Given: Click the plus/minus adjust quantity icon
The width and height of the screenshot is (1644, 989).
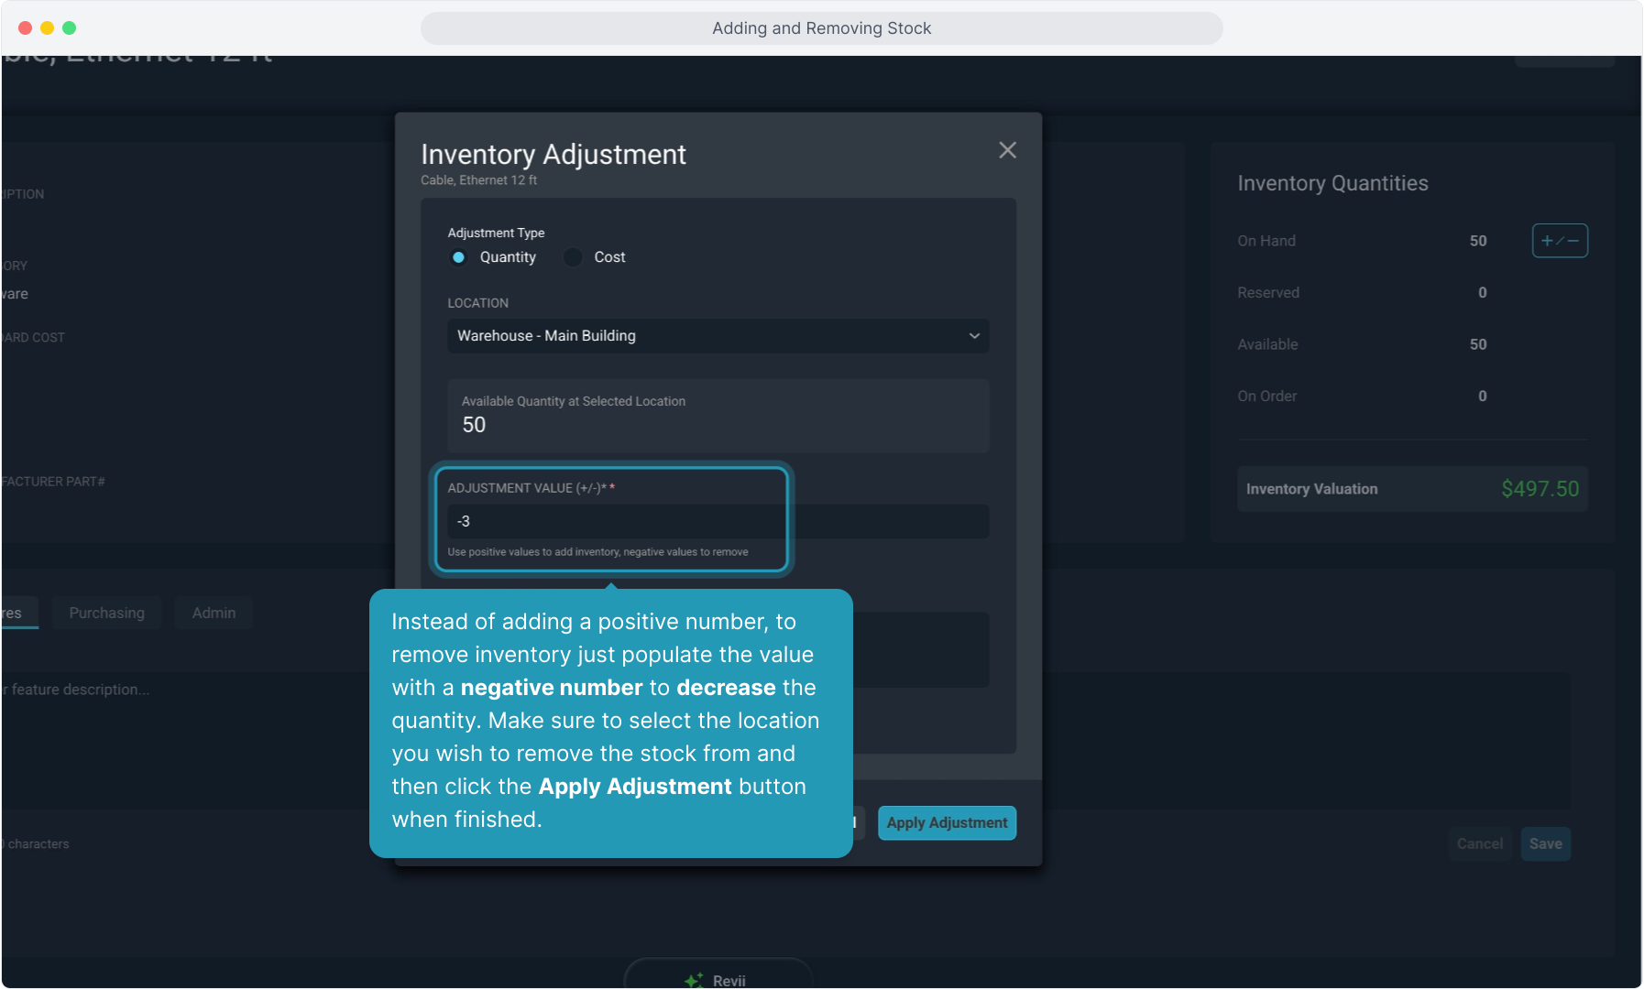Looking at the screenshot, I should [x=1559, y=241].
